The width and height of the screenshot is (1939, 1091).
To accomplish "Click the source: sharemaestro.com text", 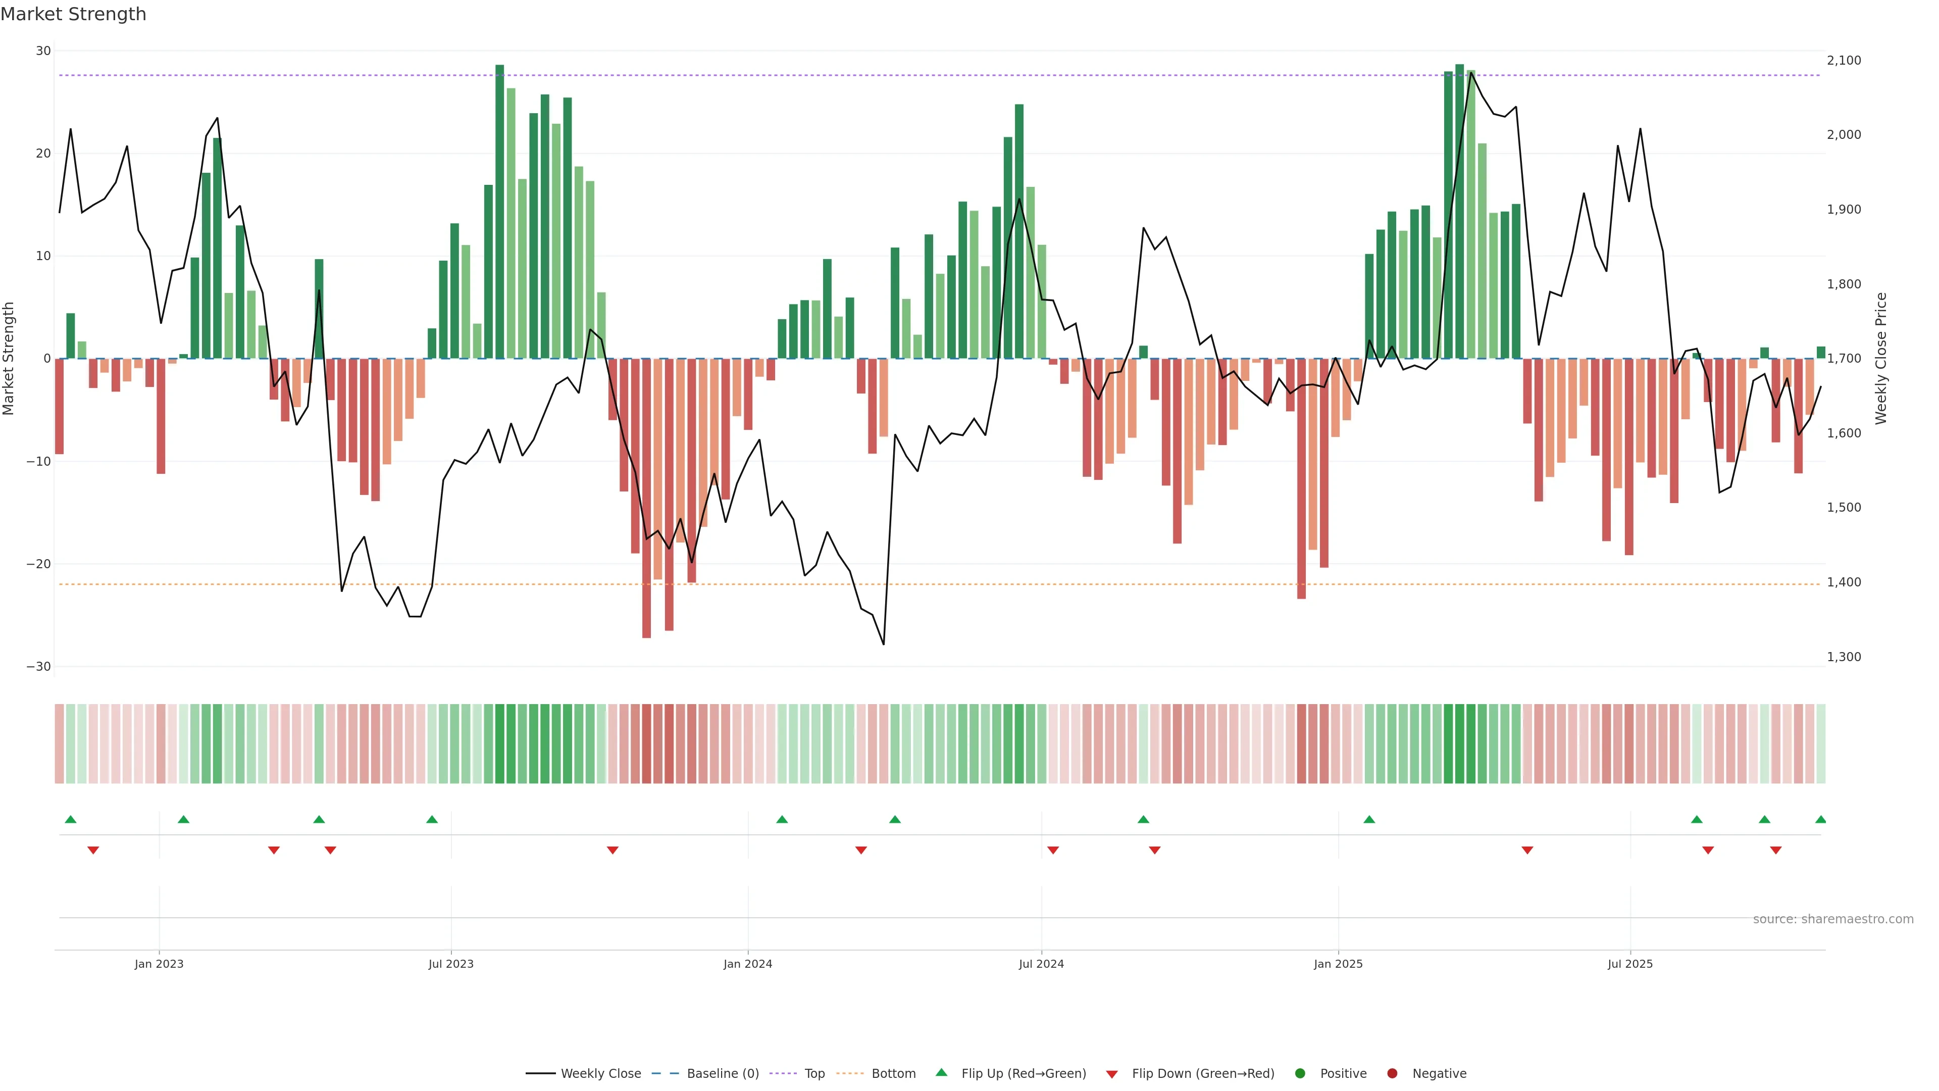I will pyautogui.click(x=1833, y=919).
